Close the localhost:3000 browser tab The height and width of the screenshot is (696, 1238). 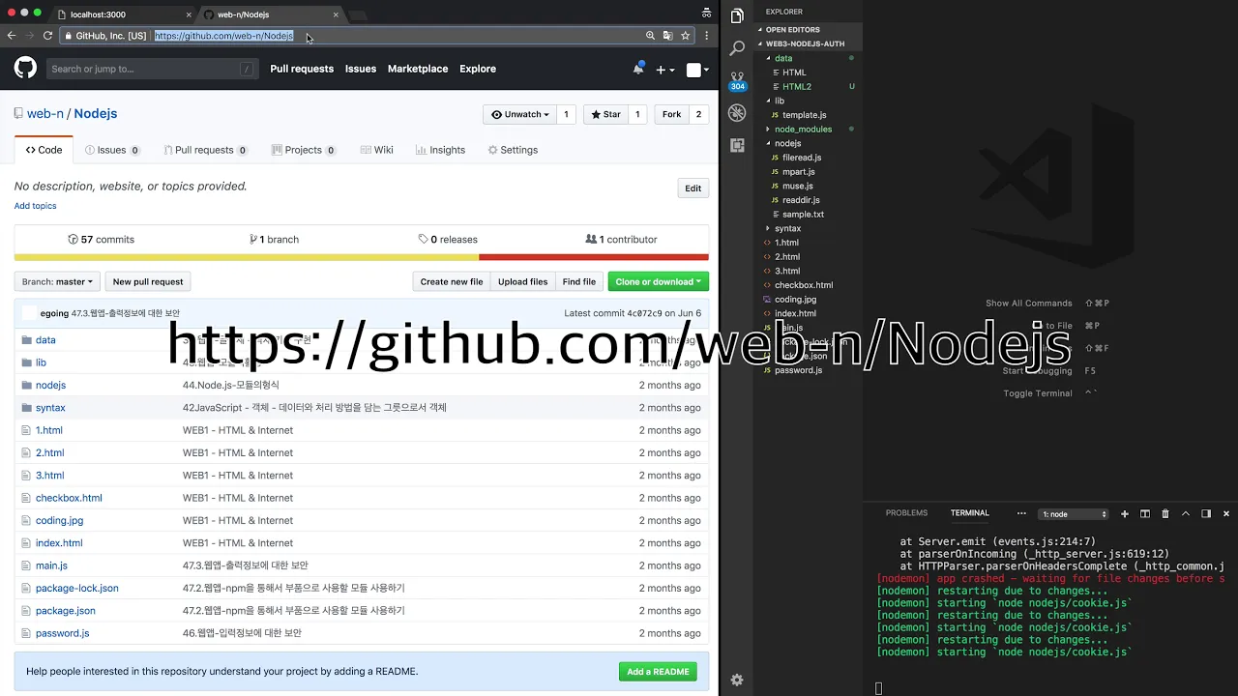(x=187, y=14)
